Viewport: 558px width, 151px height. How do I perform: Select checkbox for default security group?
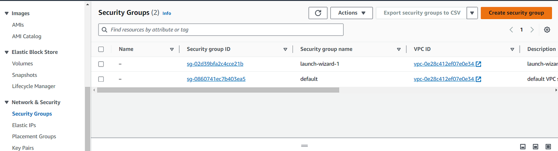pyautogui.click(x=101, y=79)
